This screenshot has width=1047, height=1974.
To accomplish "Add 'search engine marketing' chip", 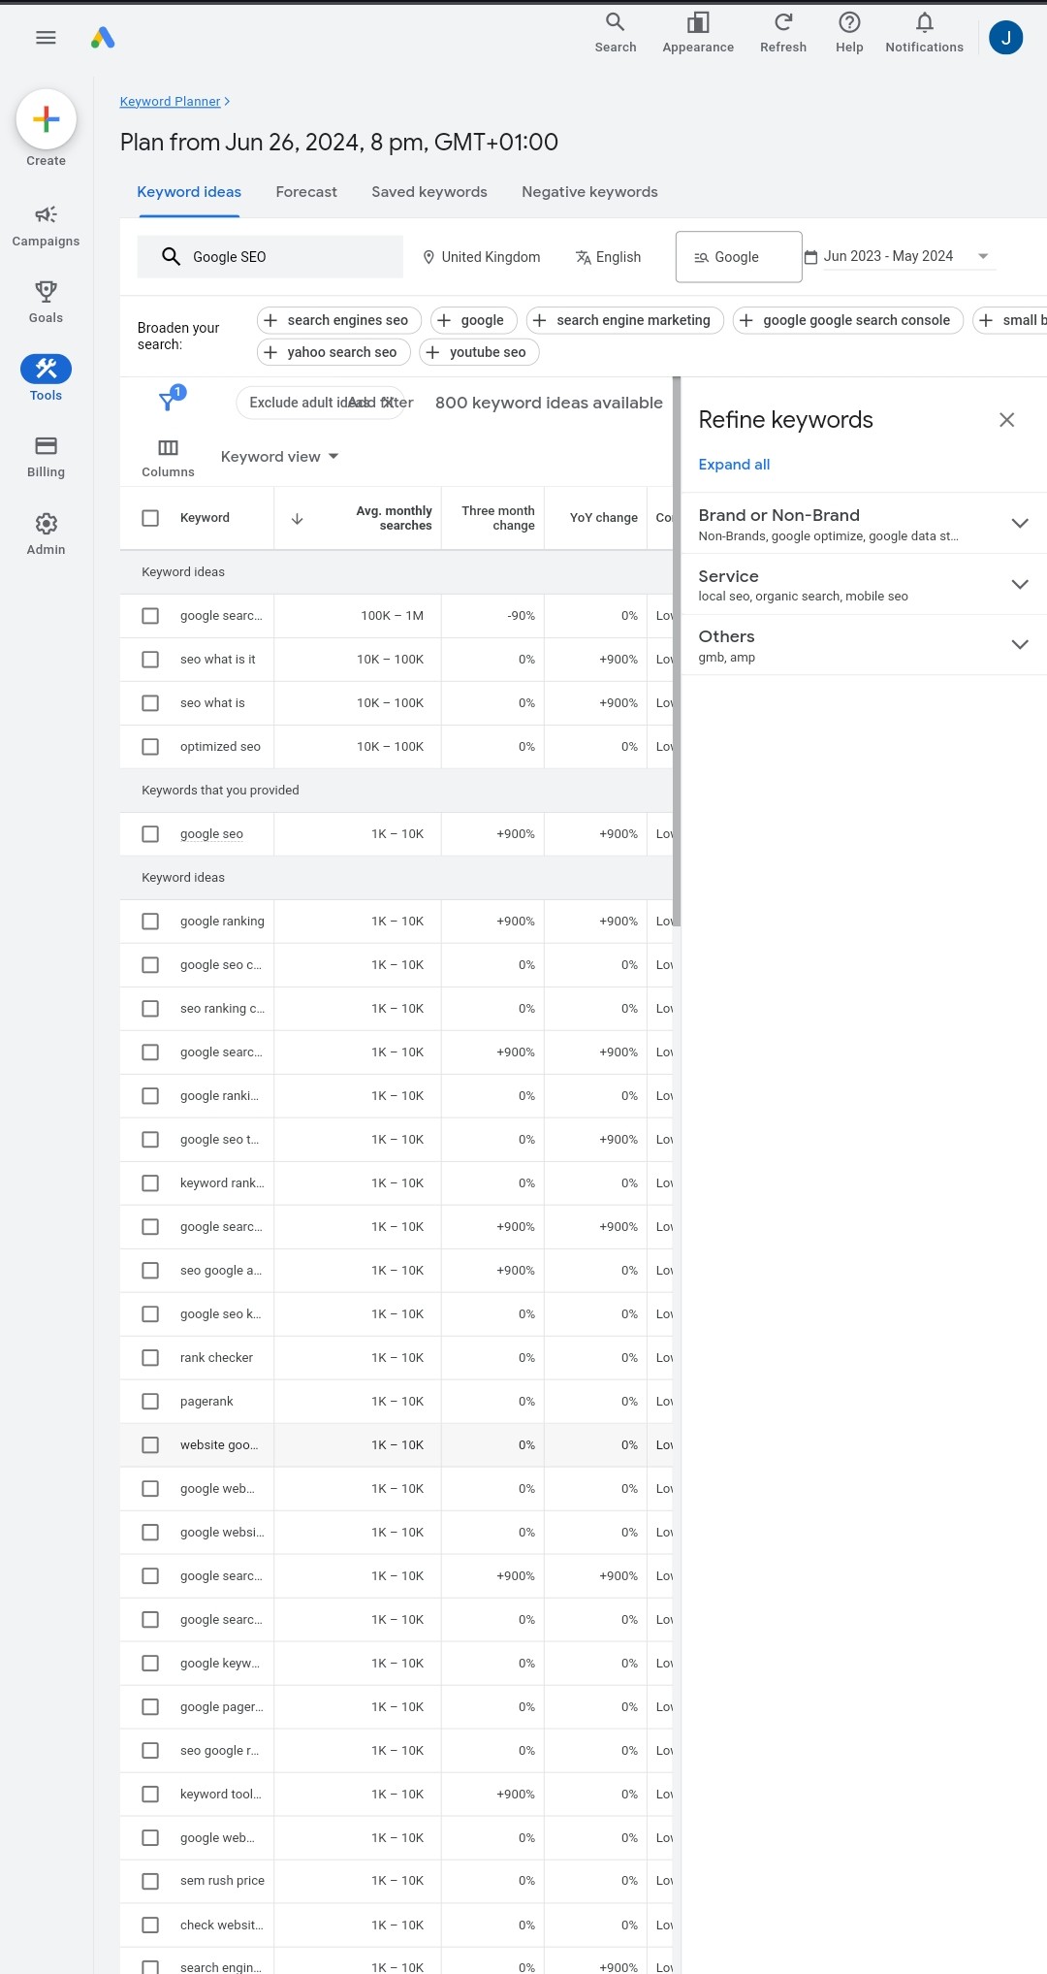I will (625, 320).
